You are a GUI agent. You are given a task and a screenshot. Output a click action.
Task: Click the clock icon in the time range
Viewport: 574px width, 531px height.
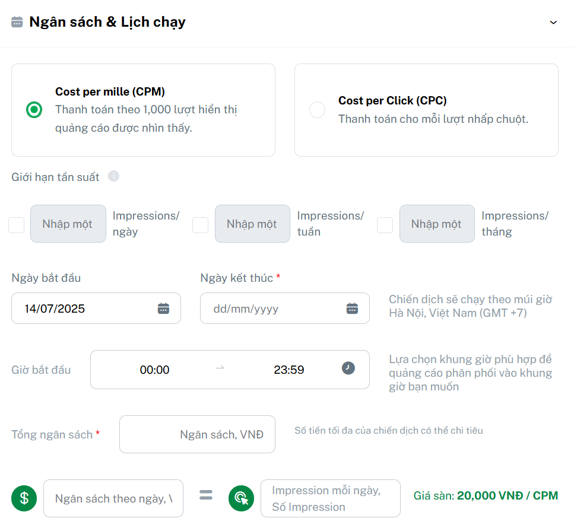(x=348, y=368)
